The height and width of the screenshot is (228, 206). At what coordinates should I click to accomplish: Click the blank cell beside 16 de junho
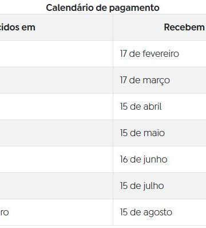pyautogui.click(x=57, y=160)
